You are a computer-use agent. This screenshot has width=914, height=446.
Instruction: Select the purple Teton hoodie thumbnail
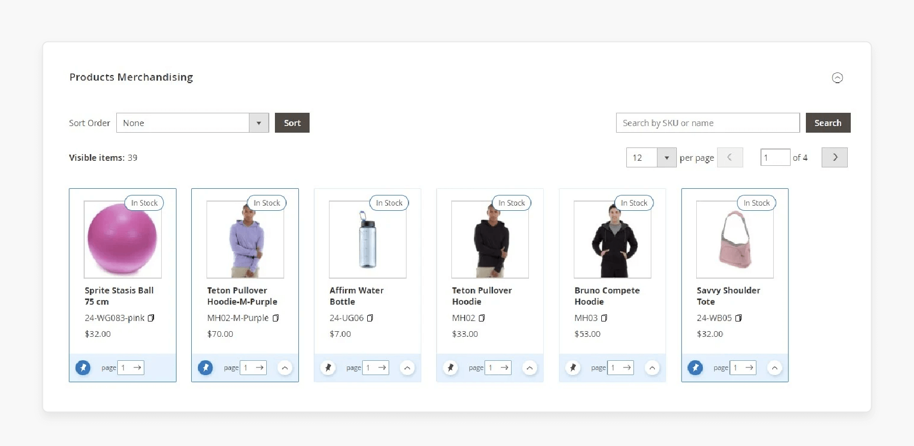[245, 239]
